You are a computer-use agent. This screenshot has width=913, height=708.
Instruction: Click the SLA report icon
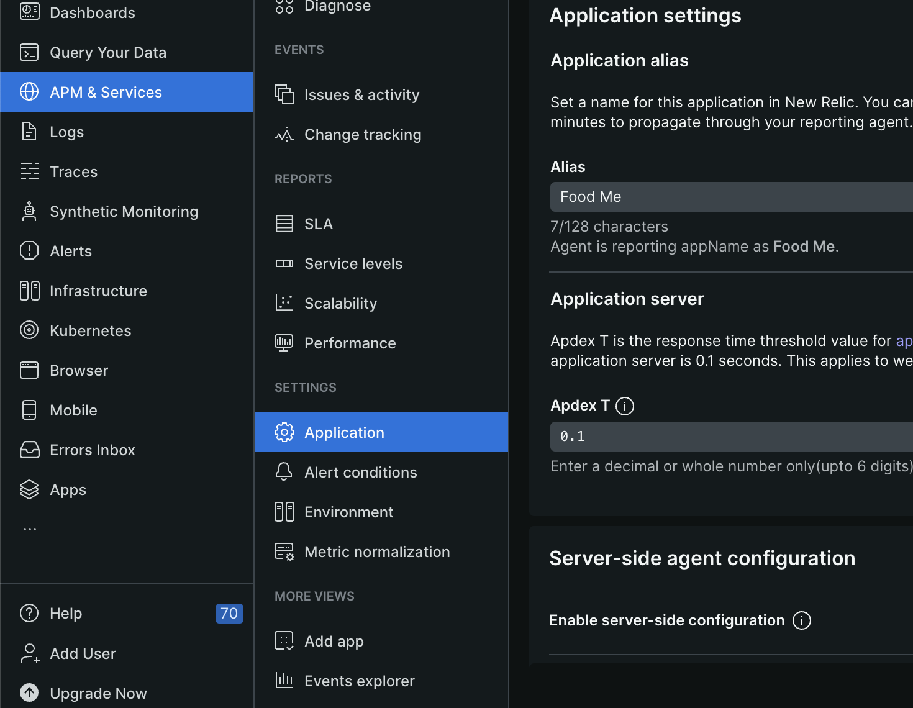[284, 224]
